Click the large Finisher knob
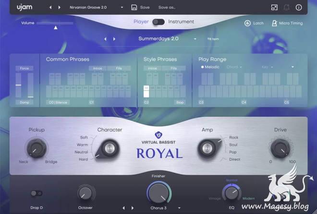The width and height of the screenshot is (317, 214). click(x=158, y=193)
